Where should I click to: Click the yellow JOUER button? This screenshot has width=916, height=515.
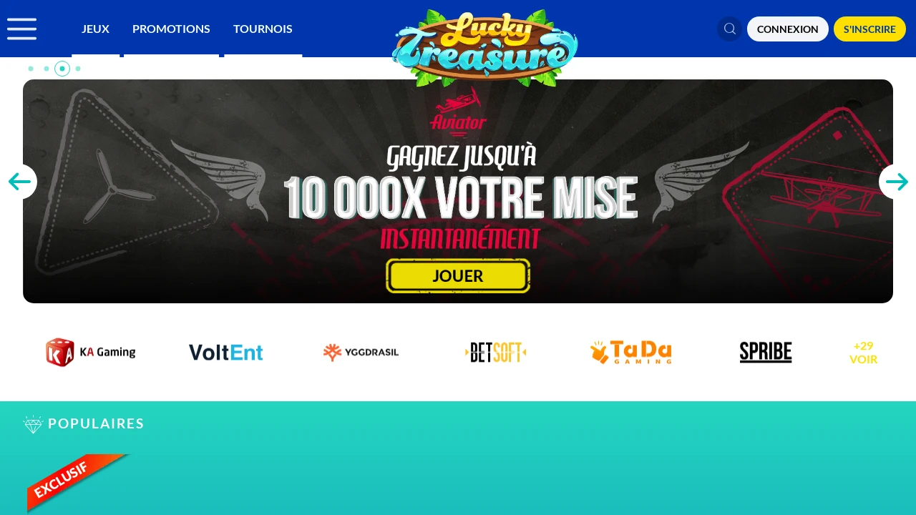pyautogui.click(x=458, y=275)
